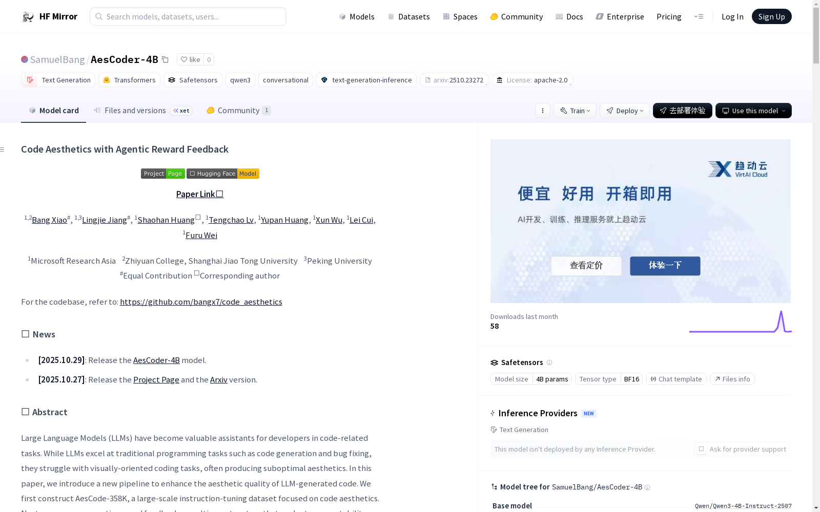820x512 pixels.
Task: Click the Transformers library tag
Action: pyautogui.click(x=130, y=80)
